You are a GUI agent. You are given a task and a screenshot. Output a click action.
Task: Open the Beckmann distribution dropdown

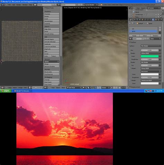(x=151, y=71)
